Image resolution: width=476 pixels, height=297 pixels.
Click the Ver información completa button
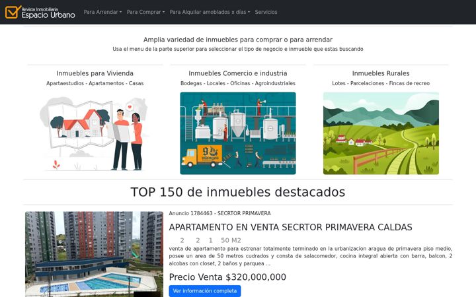pyautogui.click(x=205, y=291)
